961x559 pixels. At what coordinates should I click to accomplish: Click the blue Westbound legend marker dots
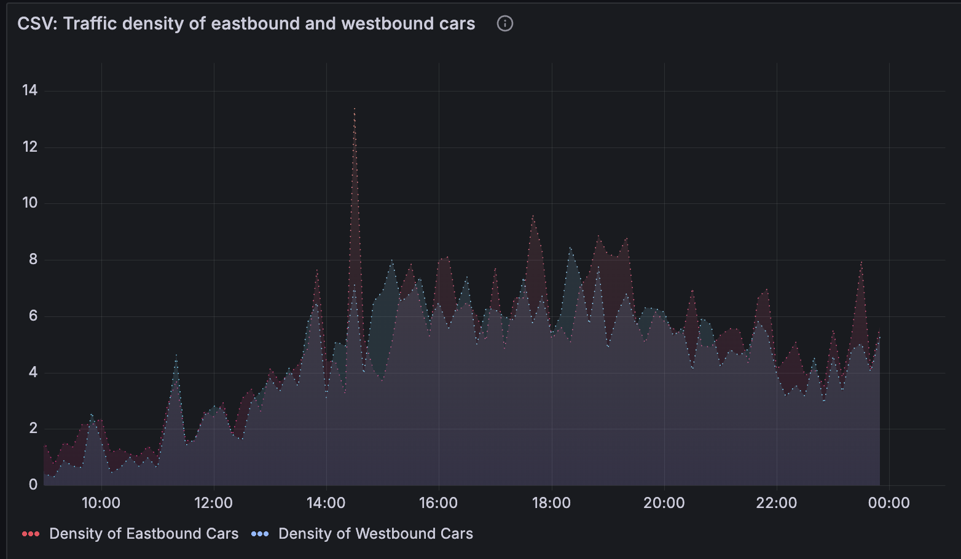tap(261, 533)
